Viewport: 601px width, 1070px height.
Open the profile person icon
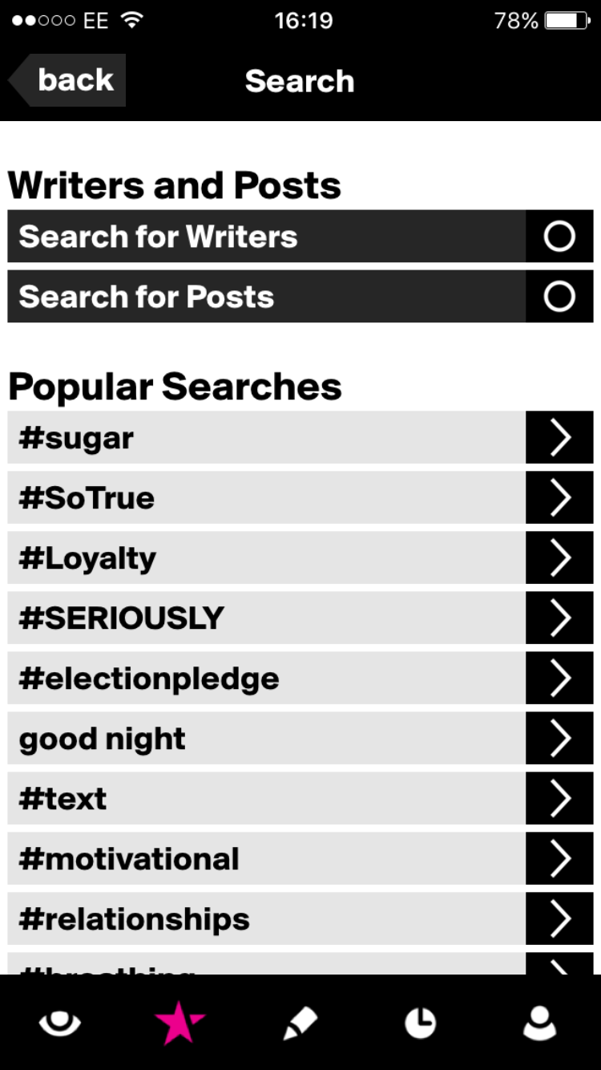[539, 1023]
